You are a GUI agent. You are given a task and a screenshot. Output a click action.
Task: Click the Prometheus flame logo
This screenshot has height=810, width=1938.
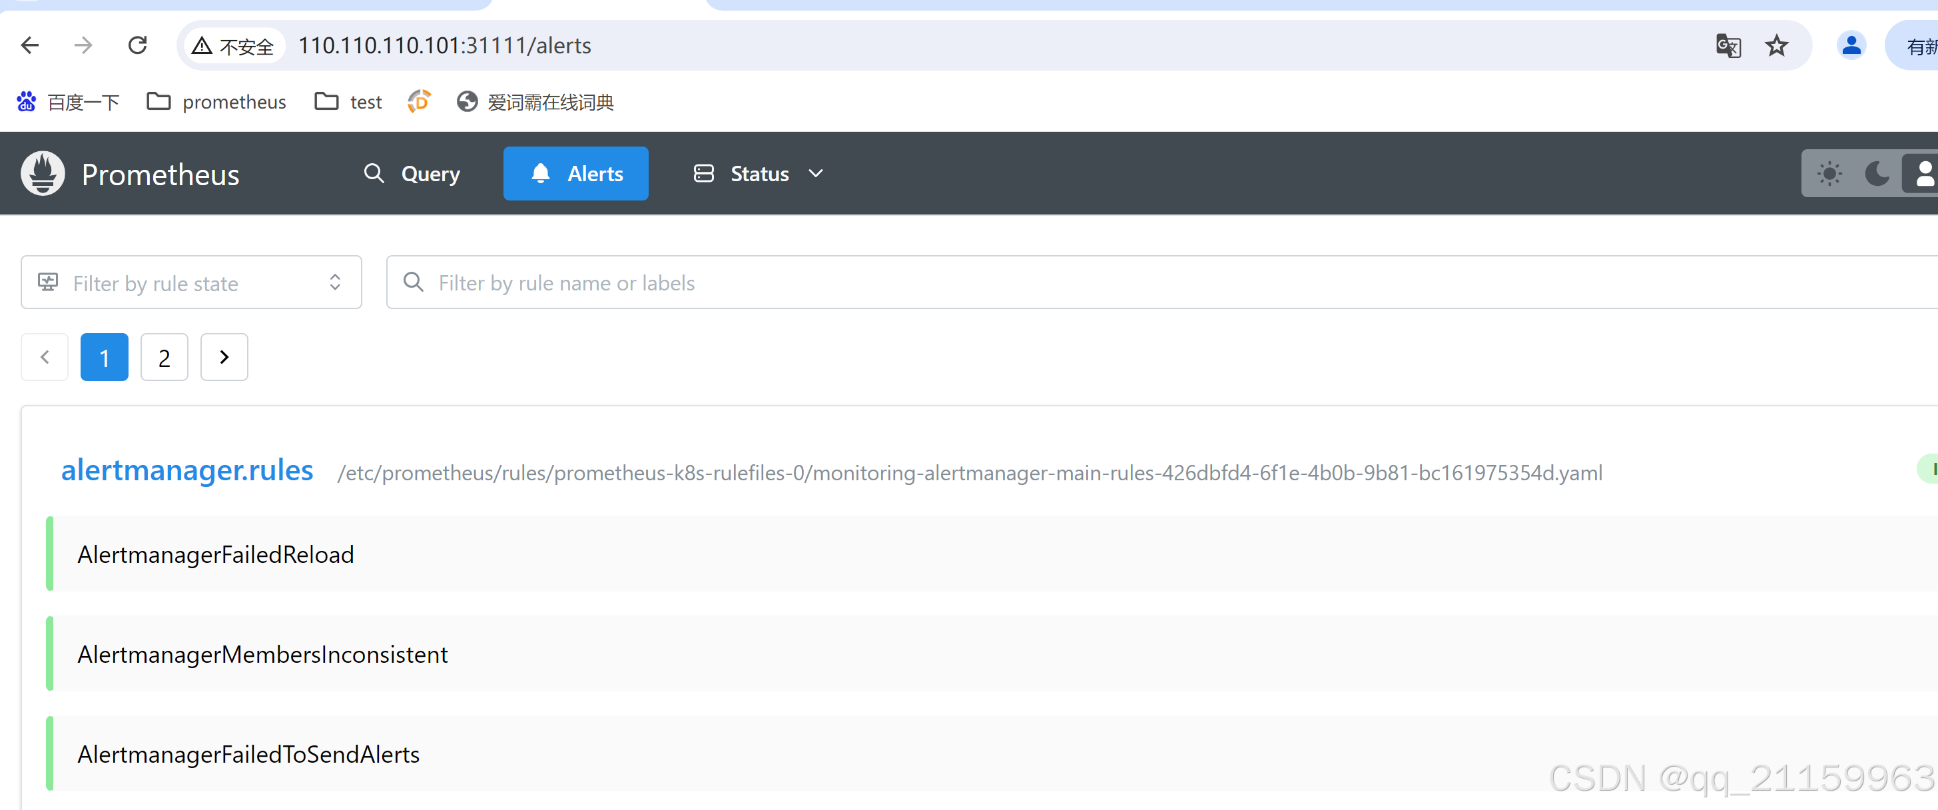(x=43, y=174)
